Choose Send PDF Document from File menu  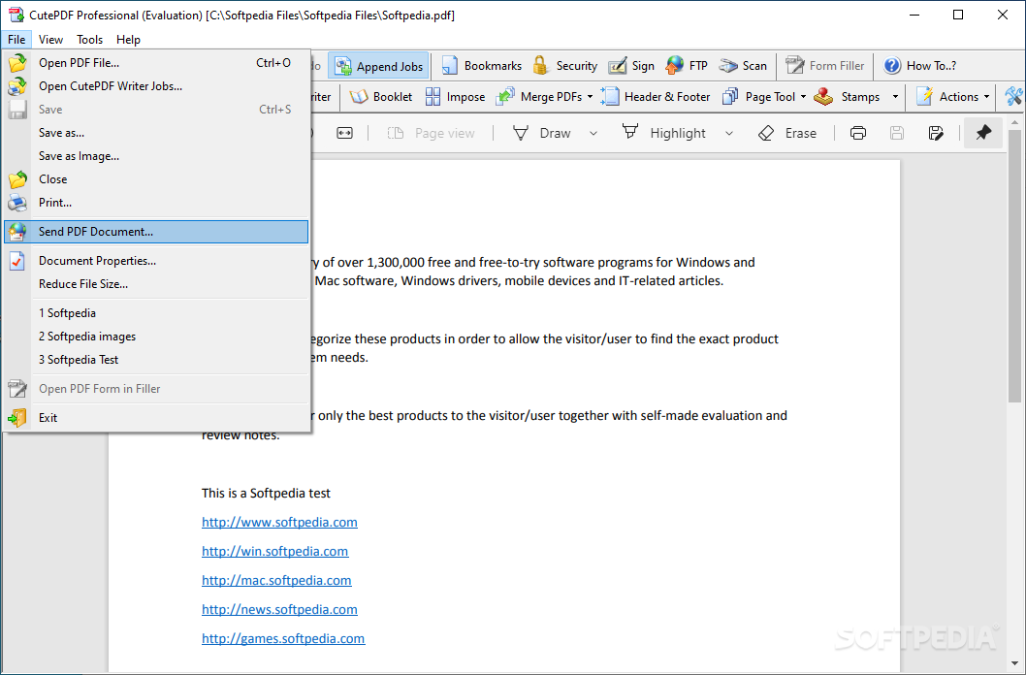tap(96, 232)
